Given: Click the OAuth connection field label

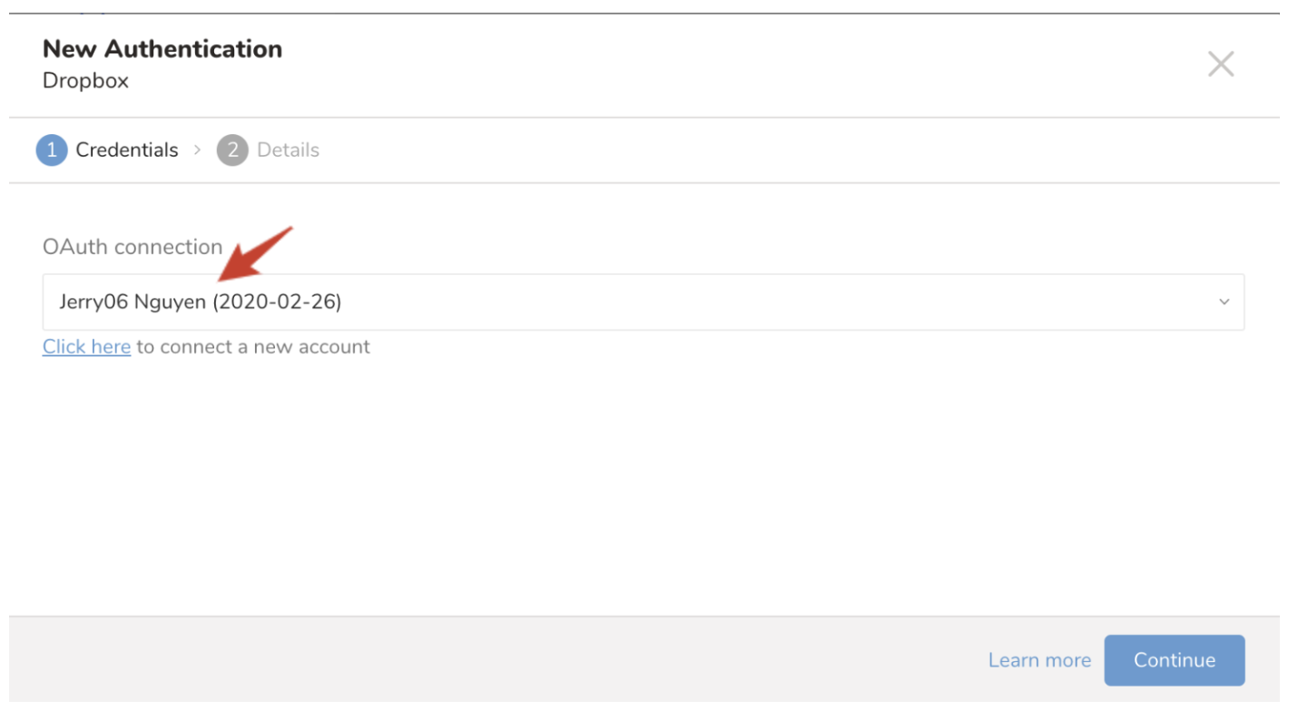Looking at the screenshot, I should click(133, 247).
